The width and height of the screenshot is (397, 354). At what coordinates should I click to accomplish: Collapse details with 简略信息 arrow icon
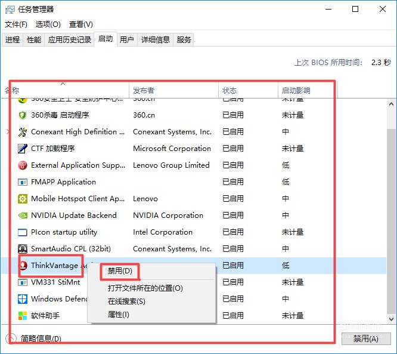[x=11, y=338]
